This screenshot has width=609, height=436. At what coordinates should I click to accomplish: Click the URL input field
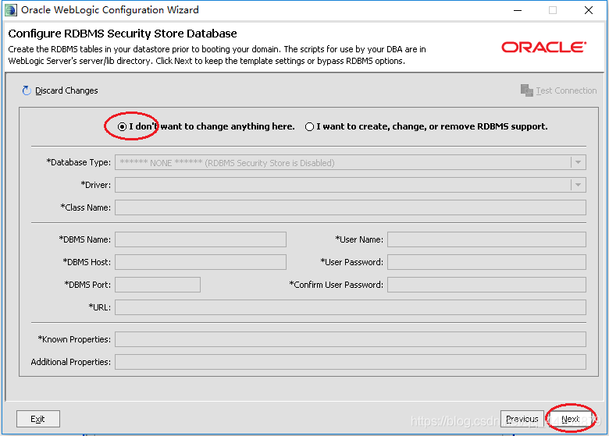(x=351, y=307)
